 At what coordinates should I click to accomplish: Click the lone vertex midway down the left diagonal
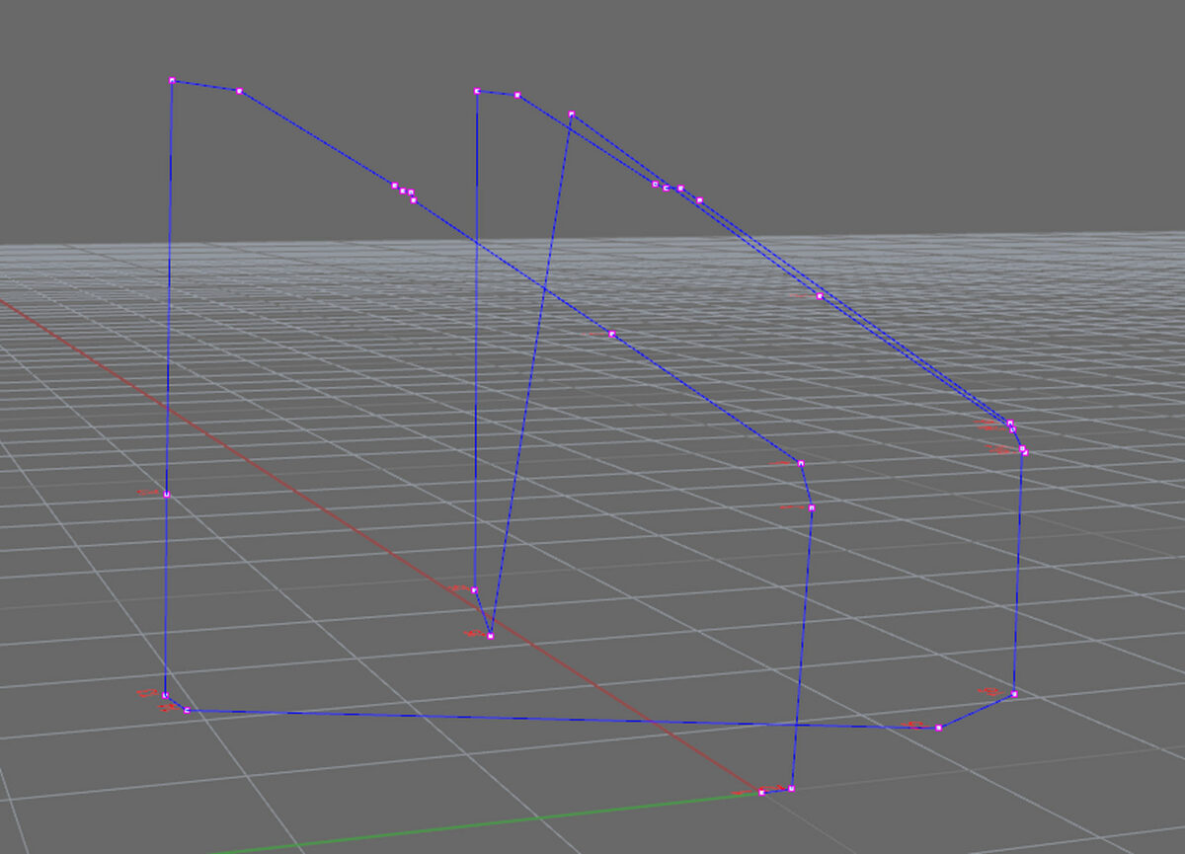[x=612, y=334]
